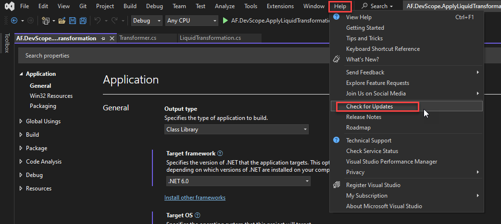Click the Open File folder icon
Image resolution: width=501 pixels, height=224 pixels.
62,21
